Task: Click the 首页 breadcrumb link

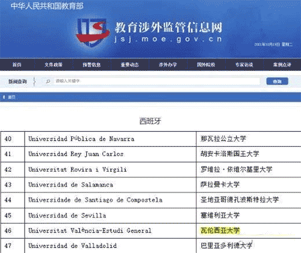Action: coord(11,97)
